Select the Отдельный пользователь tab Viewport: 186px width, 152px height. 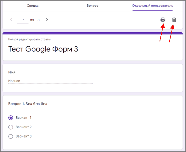[152, 6]
